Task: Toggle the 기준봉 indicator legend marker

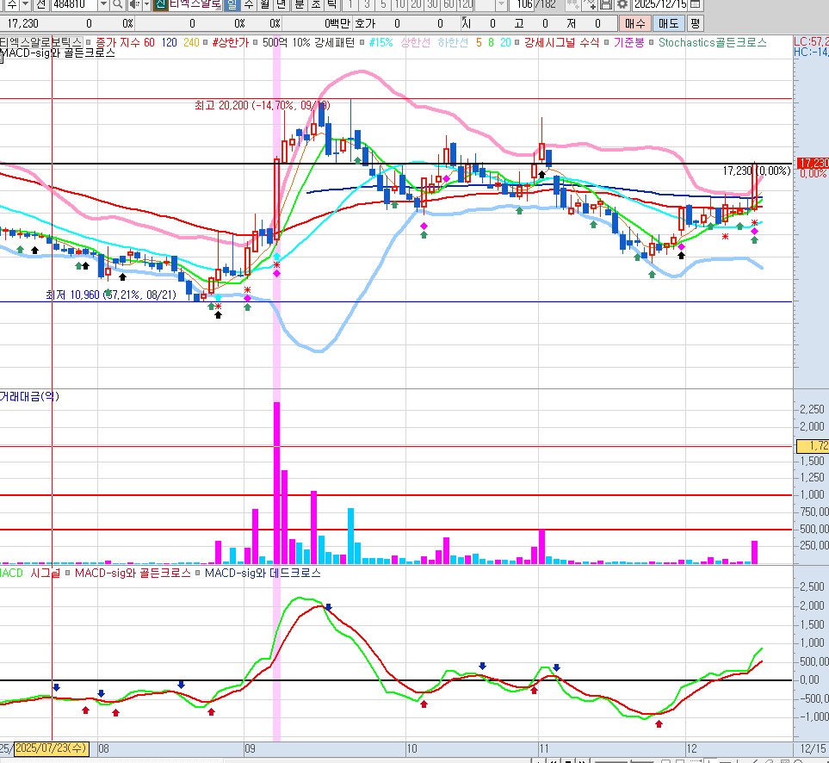Action: [x=606, y=42]
